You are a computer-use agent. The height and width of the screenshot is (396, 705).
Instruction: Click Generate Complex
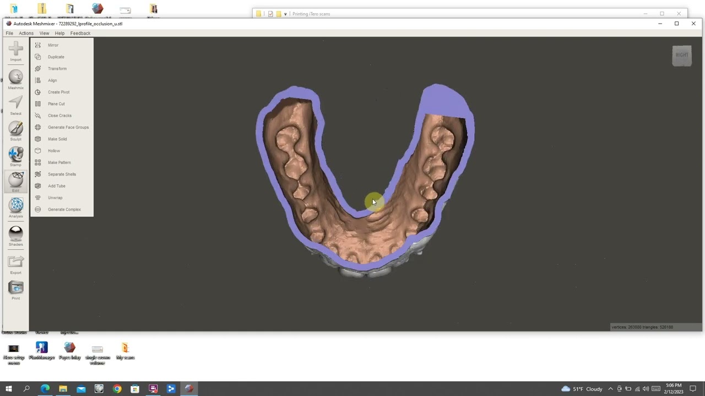(x=64, y=210)
